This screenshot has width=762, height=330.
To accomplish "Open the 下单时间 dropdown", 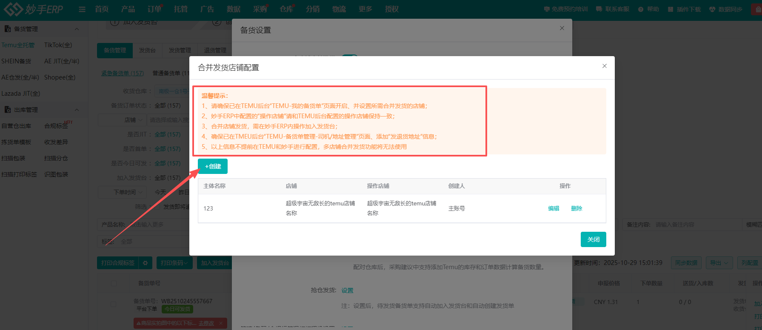I will (122, 192).
